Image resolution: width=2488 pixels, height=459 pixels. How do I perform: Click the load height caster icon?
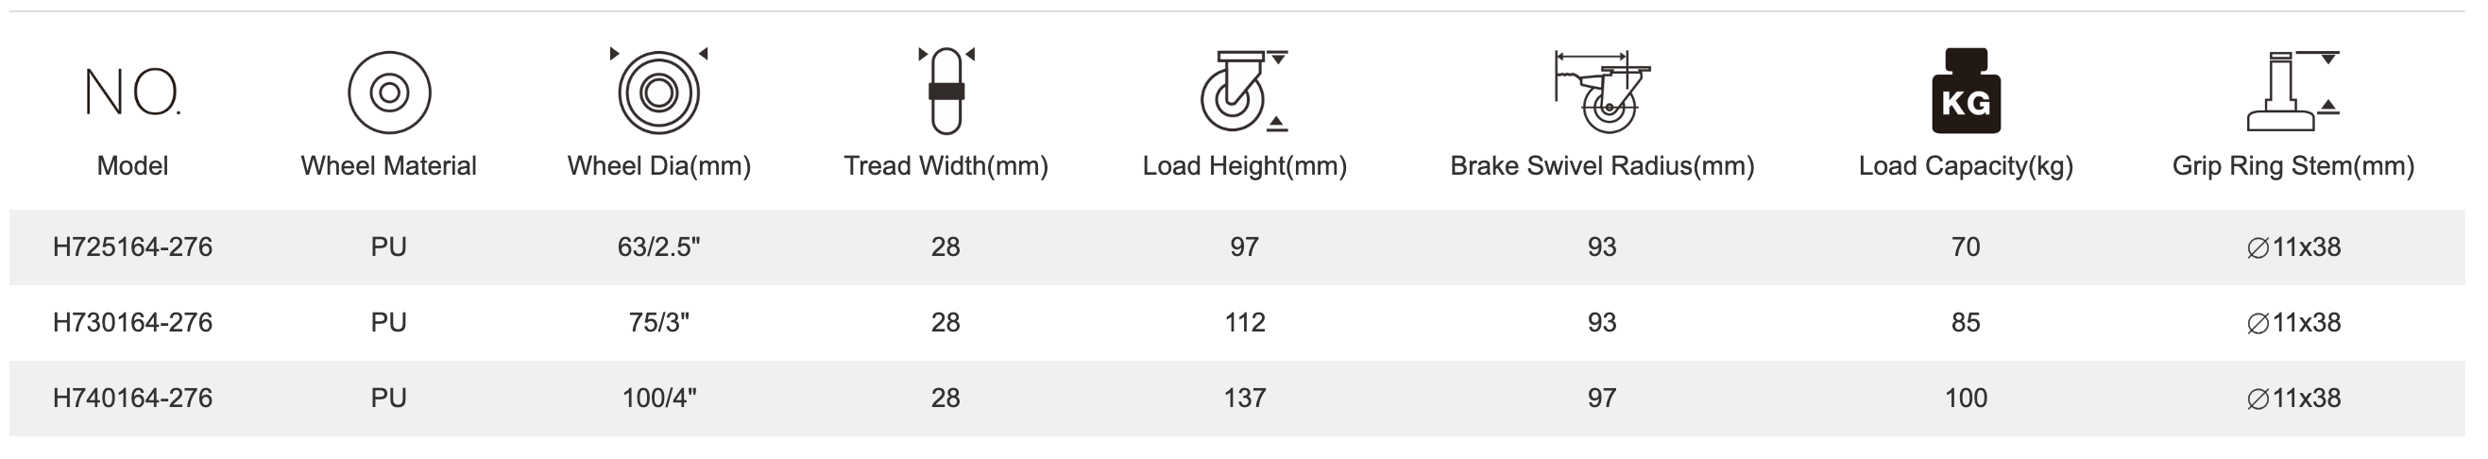1242,93
